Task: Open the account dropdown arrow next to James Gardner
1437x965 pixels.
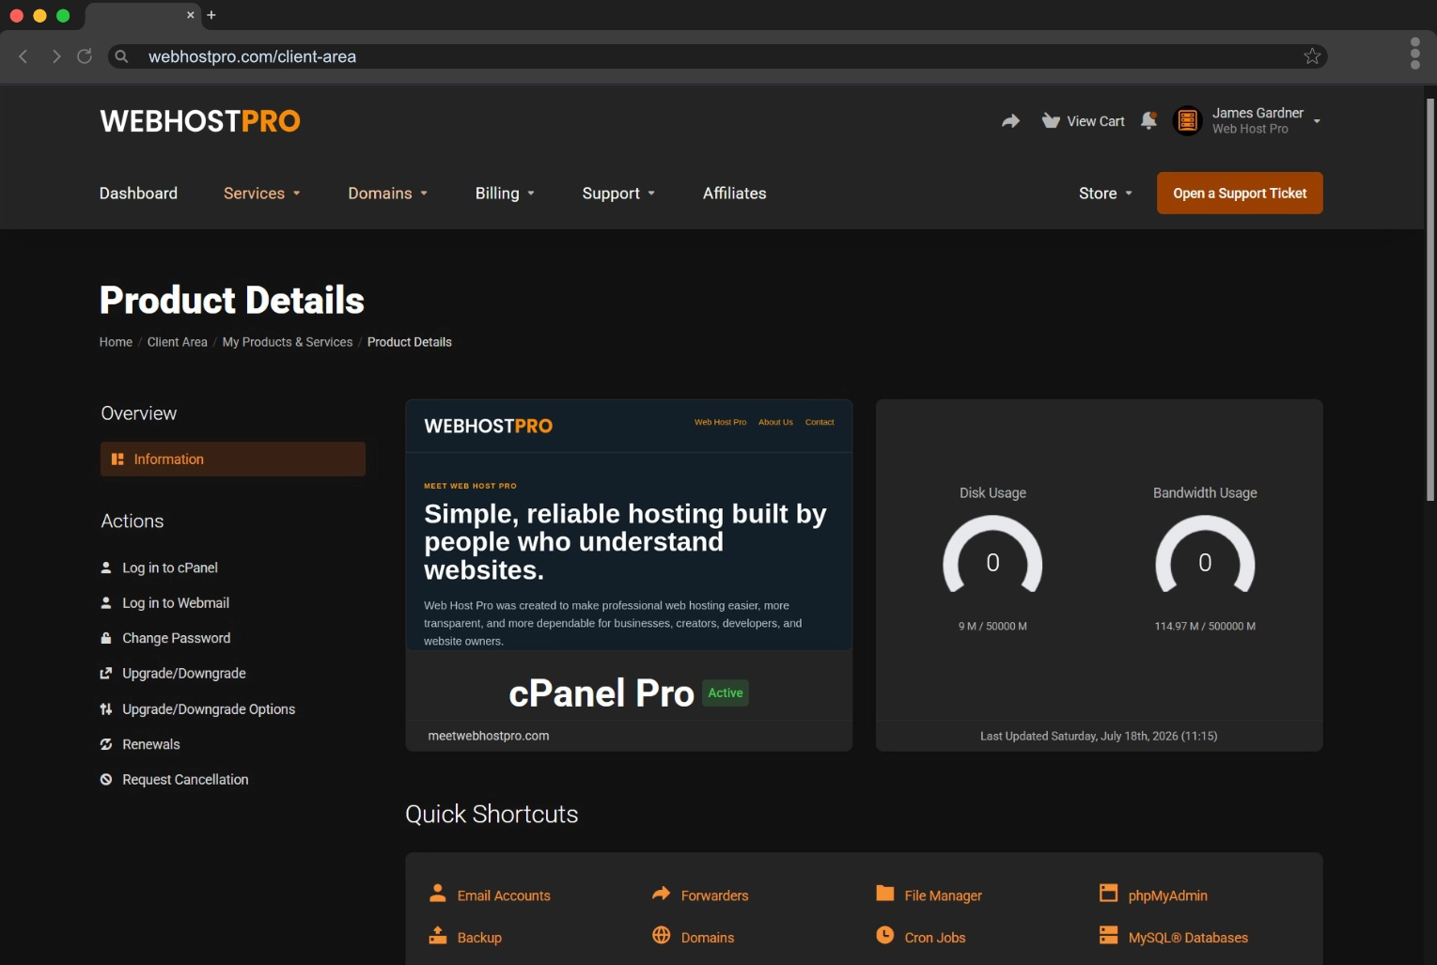Action: pos(1317,121)
